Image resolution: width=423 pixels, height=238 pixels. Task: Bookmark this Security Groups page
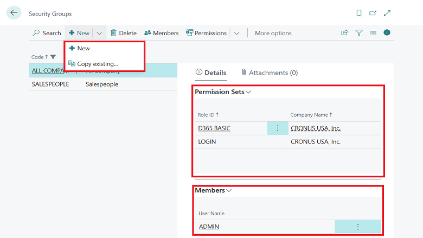[x=359, y=13]
